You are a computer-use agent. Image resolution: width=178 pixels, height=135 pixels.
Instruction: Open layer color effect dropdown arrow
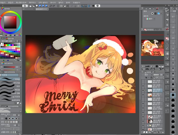(x=161, y=14)
